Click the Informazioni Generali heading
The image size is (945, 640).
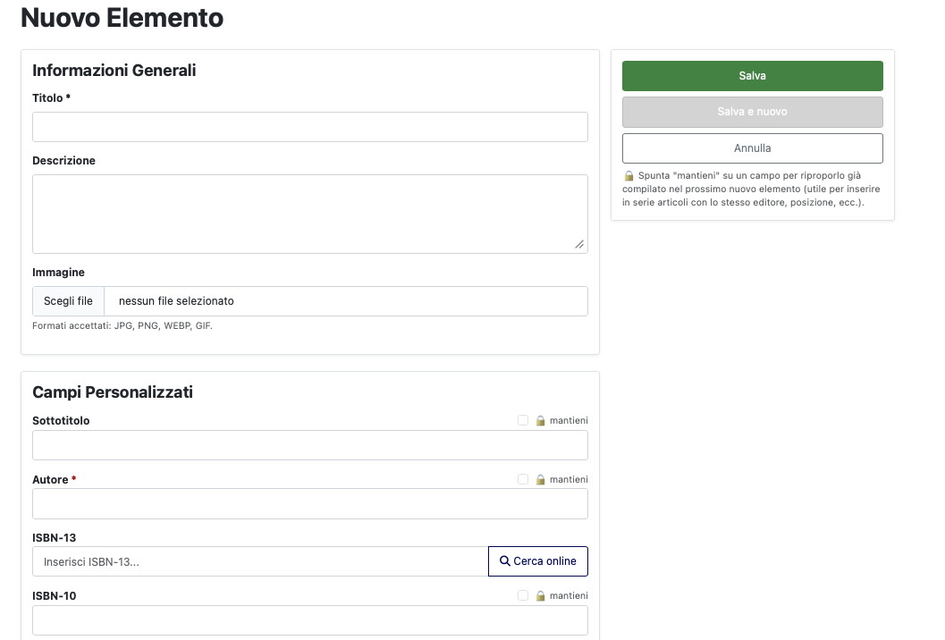(x=114, y=71)
